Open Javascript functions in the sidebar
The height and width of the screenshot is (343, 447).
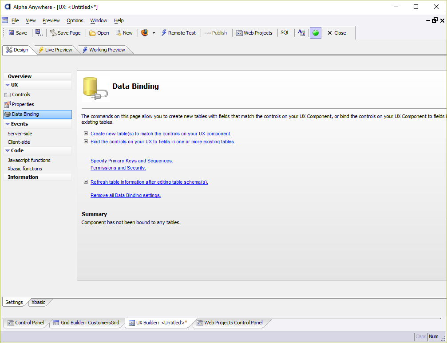tap(29, 160)
